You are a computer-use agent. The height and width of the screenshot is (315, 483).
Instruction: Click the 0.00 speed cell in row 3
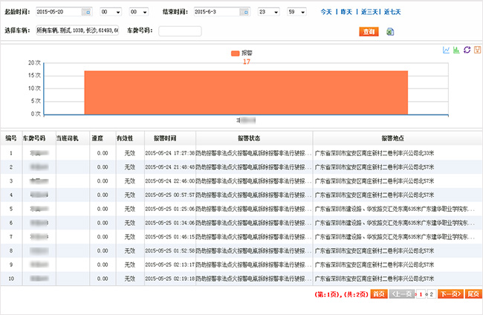coord(103,181)
